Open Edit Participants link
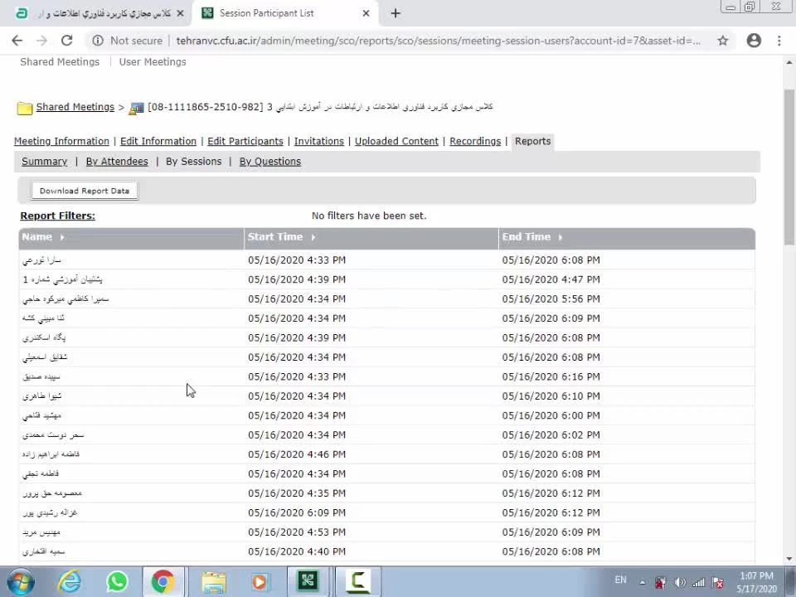This screenshot has width=796, height=597. pyautogui.click(x=245, y=141)
